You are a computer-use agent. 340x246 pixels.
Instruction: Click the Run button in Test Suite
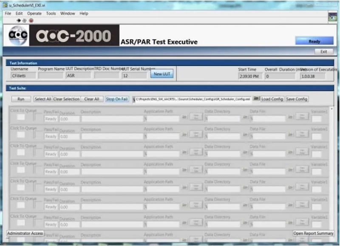21,99
